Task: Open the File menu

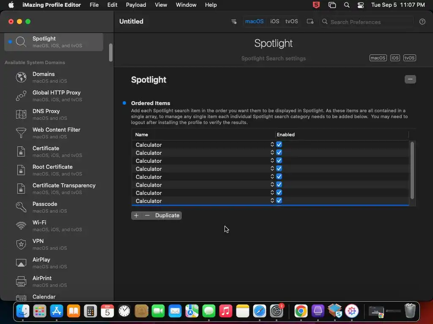Action: pos(94,5)
